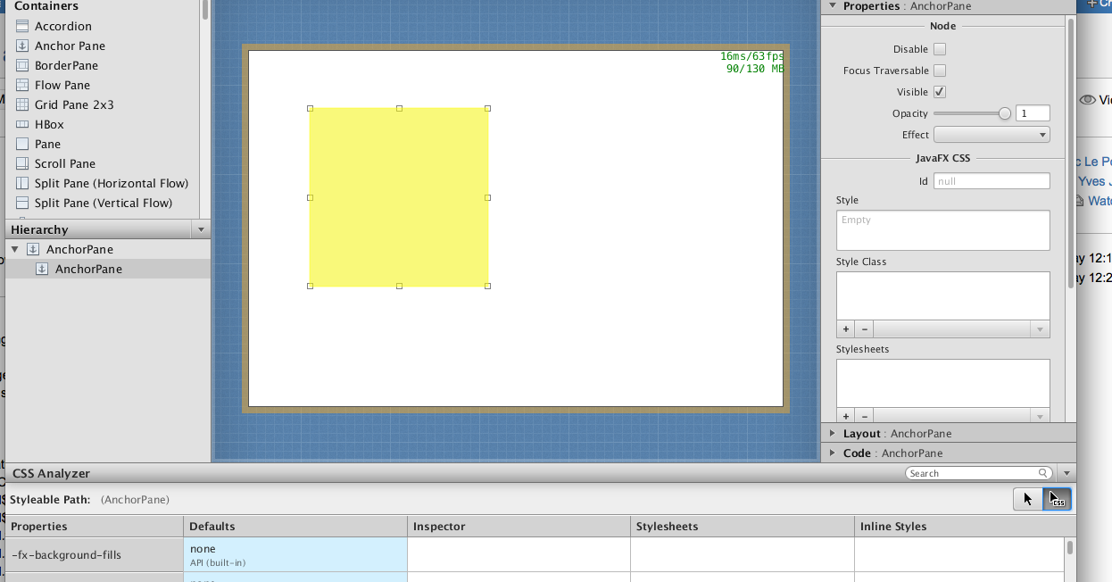
Task: Click the CSS Analyzer search field
Action: (x=971, y=473)
